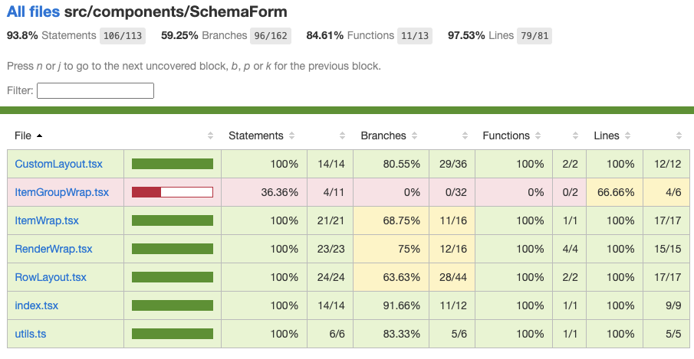Viewport: 694px width, 359px height.
Task: Focus the Filter text input
Action: coord(95,90)
